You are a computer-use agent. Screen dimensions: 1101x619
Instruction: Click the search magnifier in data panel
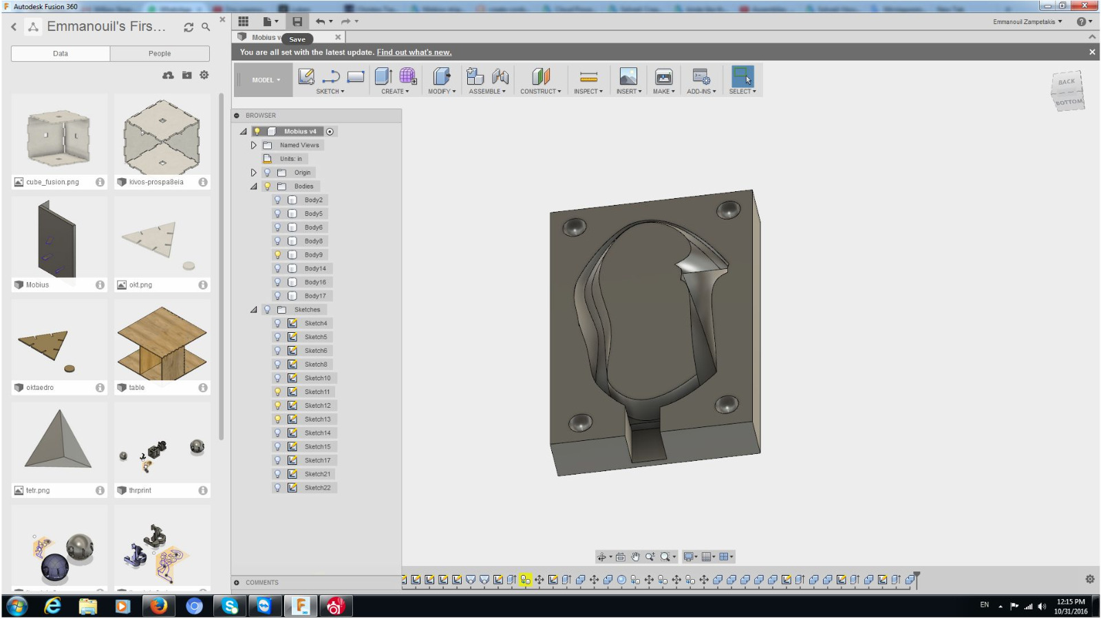[206, 27]
